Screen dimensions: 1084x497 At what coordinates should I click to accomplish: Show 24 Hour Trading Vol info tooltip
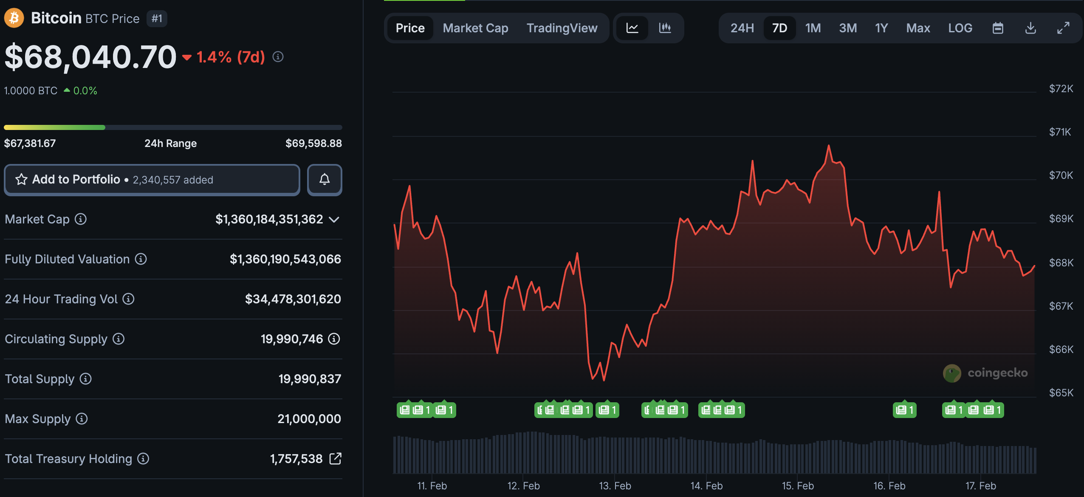129,299
